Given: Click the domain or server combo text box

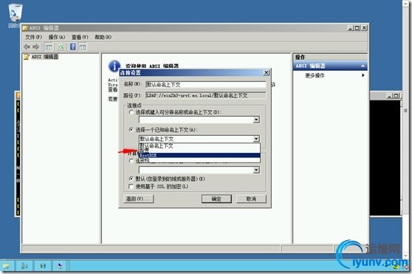Looking at the screenshot, I should pos(196,170).
